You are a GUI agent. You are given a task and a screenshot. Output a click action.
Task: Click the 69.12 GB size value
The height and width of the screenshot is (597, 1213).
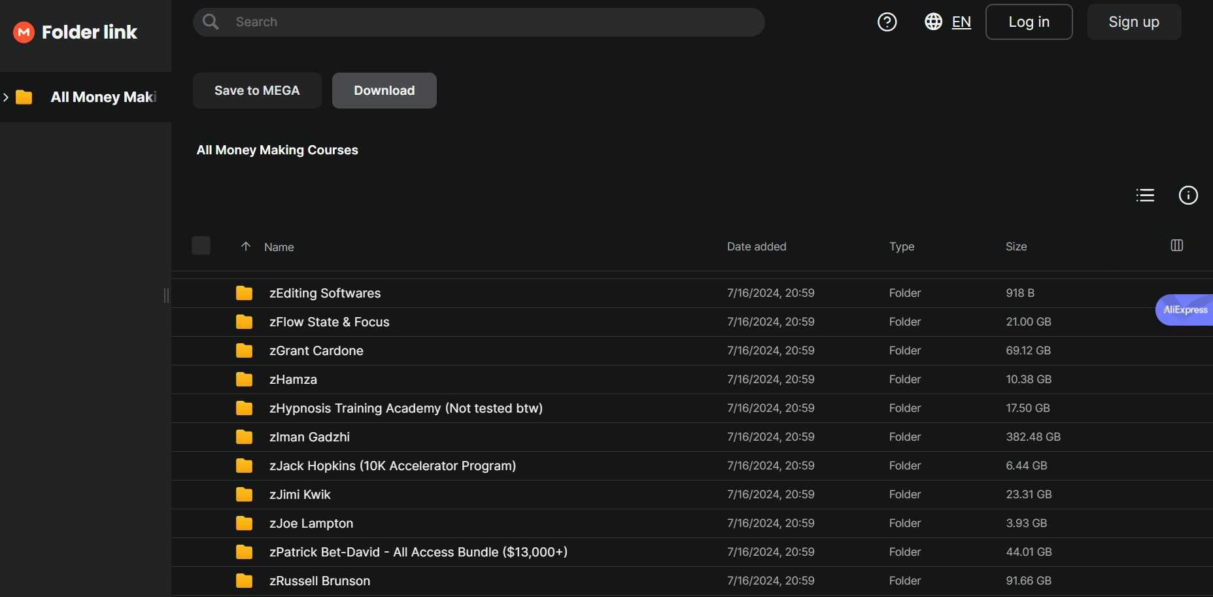tap(1028, 350)
